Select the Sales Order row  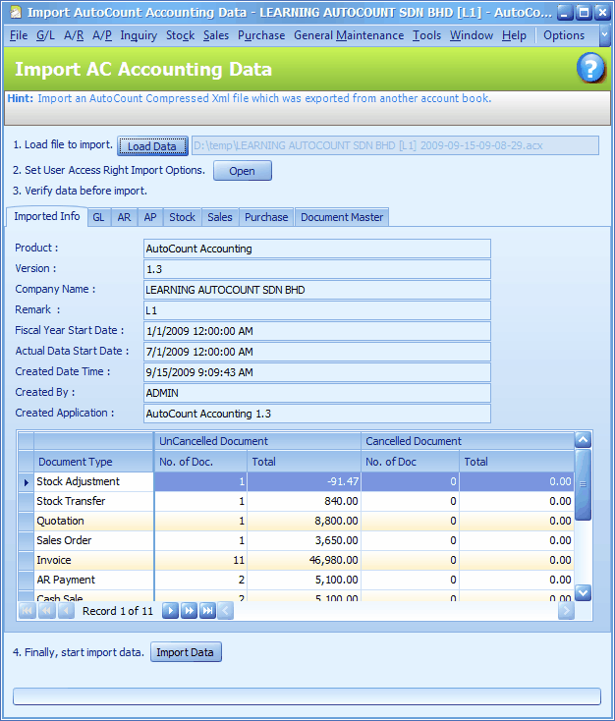(296, 540)
